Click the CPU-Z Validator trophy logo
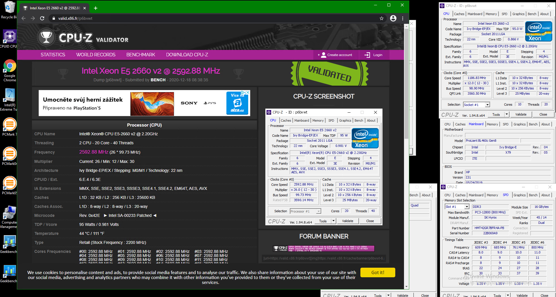 [46, 37]
